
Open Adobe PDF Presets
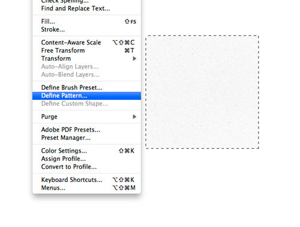point(86,130)
